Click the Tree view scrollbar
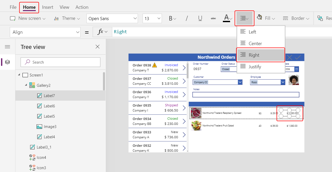Screen dimensions: 332x172 (104, 81)
